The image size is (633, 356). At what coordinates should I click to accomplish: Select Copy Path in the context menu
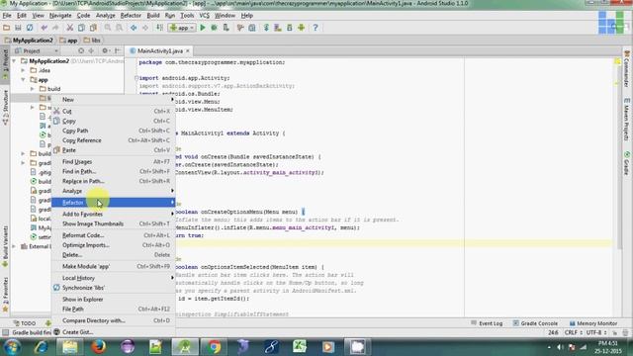point(113,131)
